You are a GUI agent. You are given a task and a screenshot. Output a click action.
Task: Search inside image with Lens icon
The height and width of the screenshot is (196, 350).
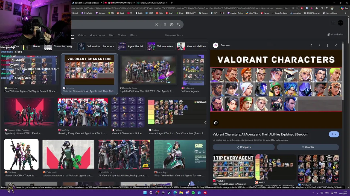coord(216,123)
